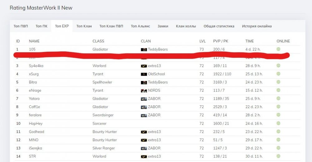Switch to the Топ ПВП tab
The width and height of the screenshot is (312, 162).
21,26
